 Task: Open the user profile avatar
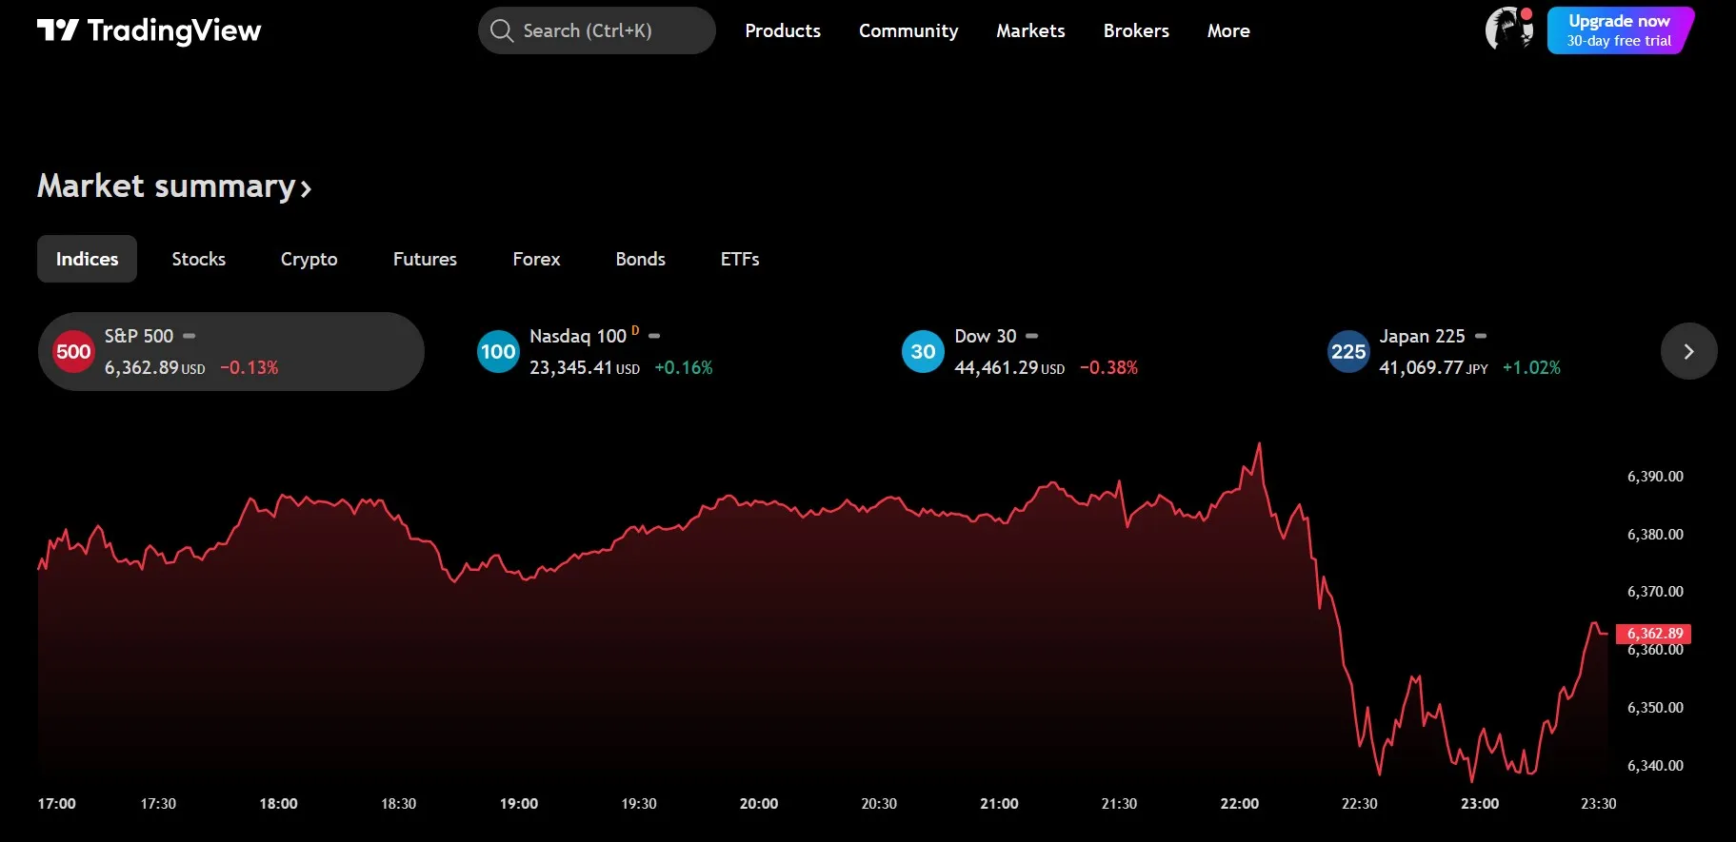point(1509,29)
